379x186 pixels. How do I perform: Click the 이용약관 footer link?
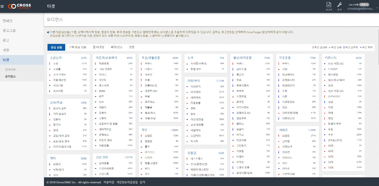[x=109, y=182]
